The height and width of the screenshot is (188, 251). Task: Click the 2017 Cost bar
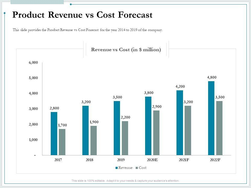pyautogui.click(x=62, y=142)
